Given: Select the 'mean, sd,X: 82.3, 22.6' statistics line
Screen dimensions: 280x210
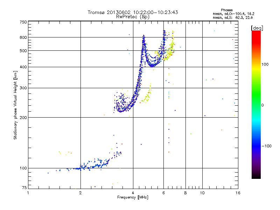Looking at the screenshot, I should [233, 18].
